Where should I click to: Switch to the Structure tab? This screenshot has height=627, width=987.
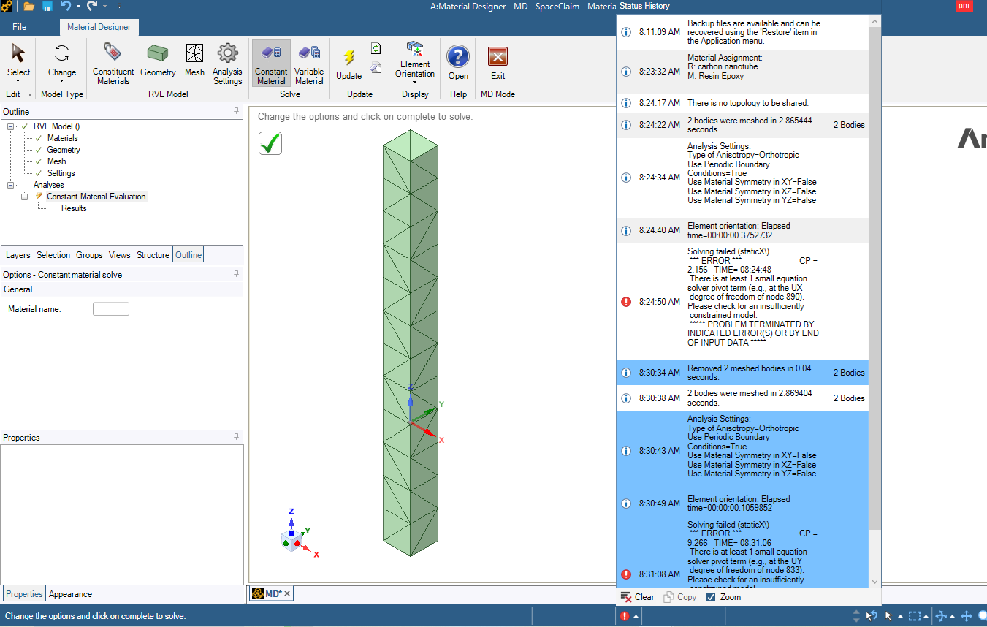[153, 255]
